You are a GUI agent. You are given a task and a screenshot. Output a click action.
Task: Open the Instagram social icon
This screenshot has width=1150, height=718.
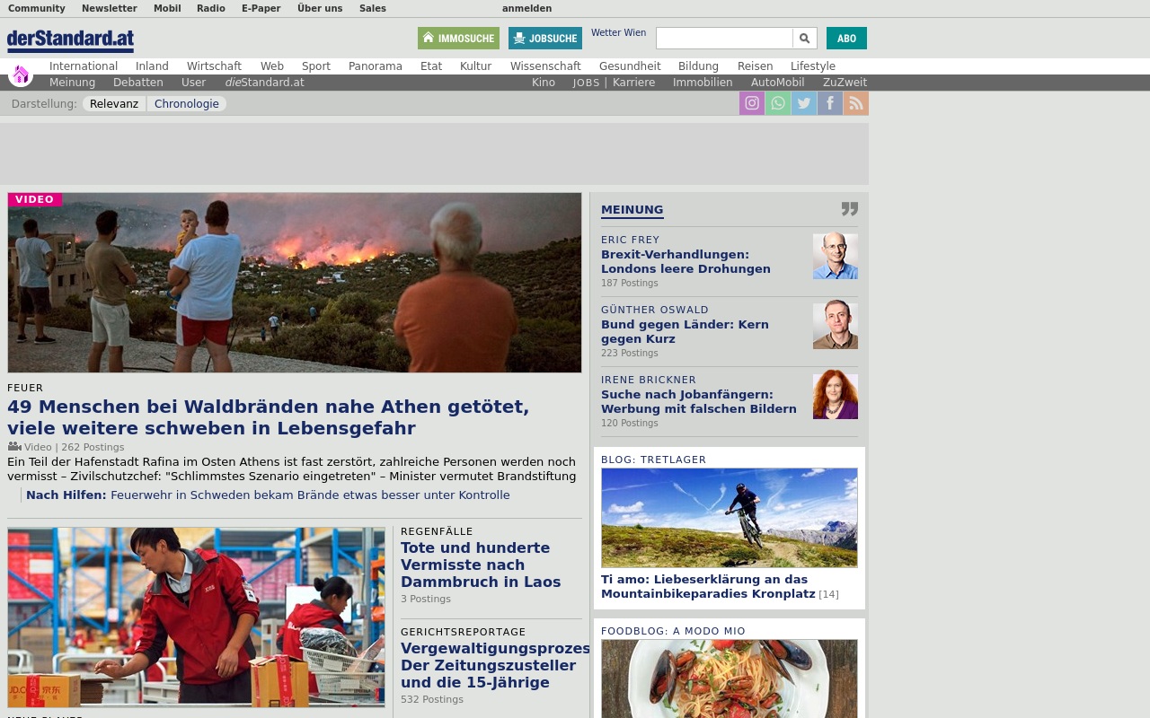(x=752, y=103)
